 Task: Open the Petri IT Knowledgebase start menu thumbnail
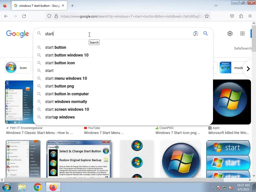(x=19, y=102)
